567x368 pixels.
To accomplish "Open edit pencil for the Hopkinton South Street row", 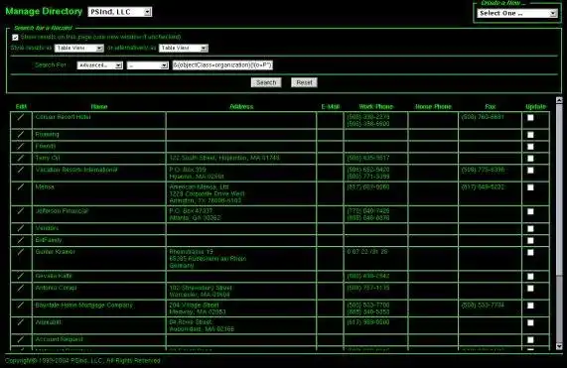I will point(21,158).
